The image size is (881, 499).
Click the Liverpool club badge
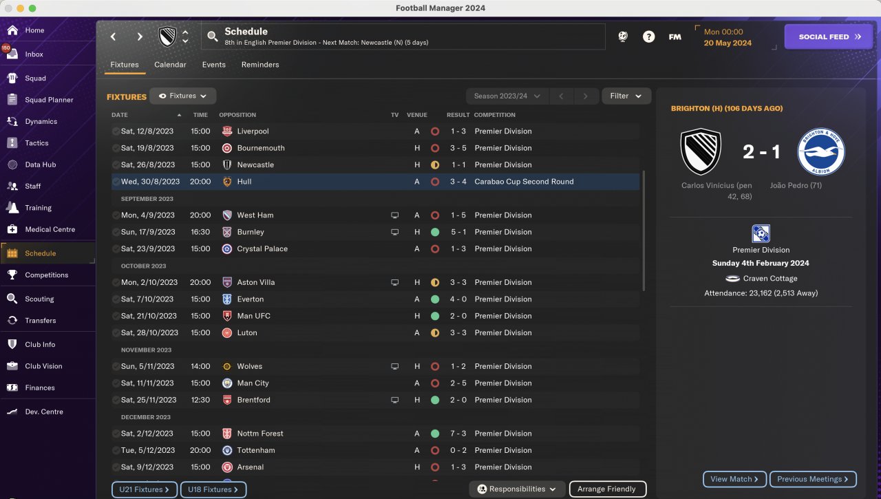[x=227, y=131]
